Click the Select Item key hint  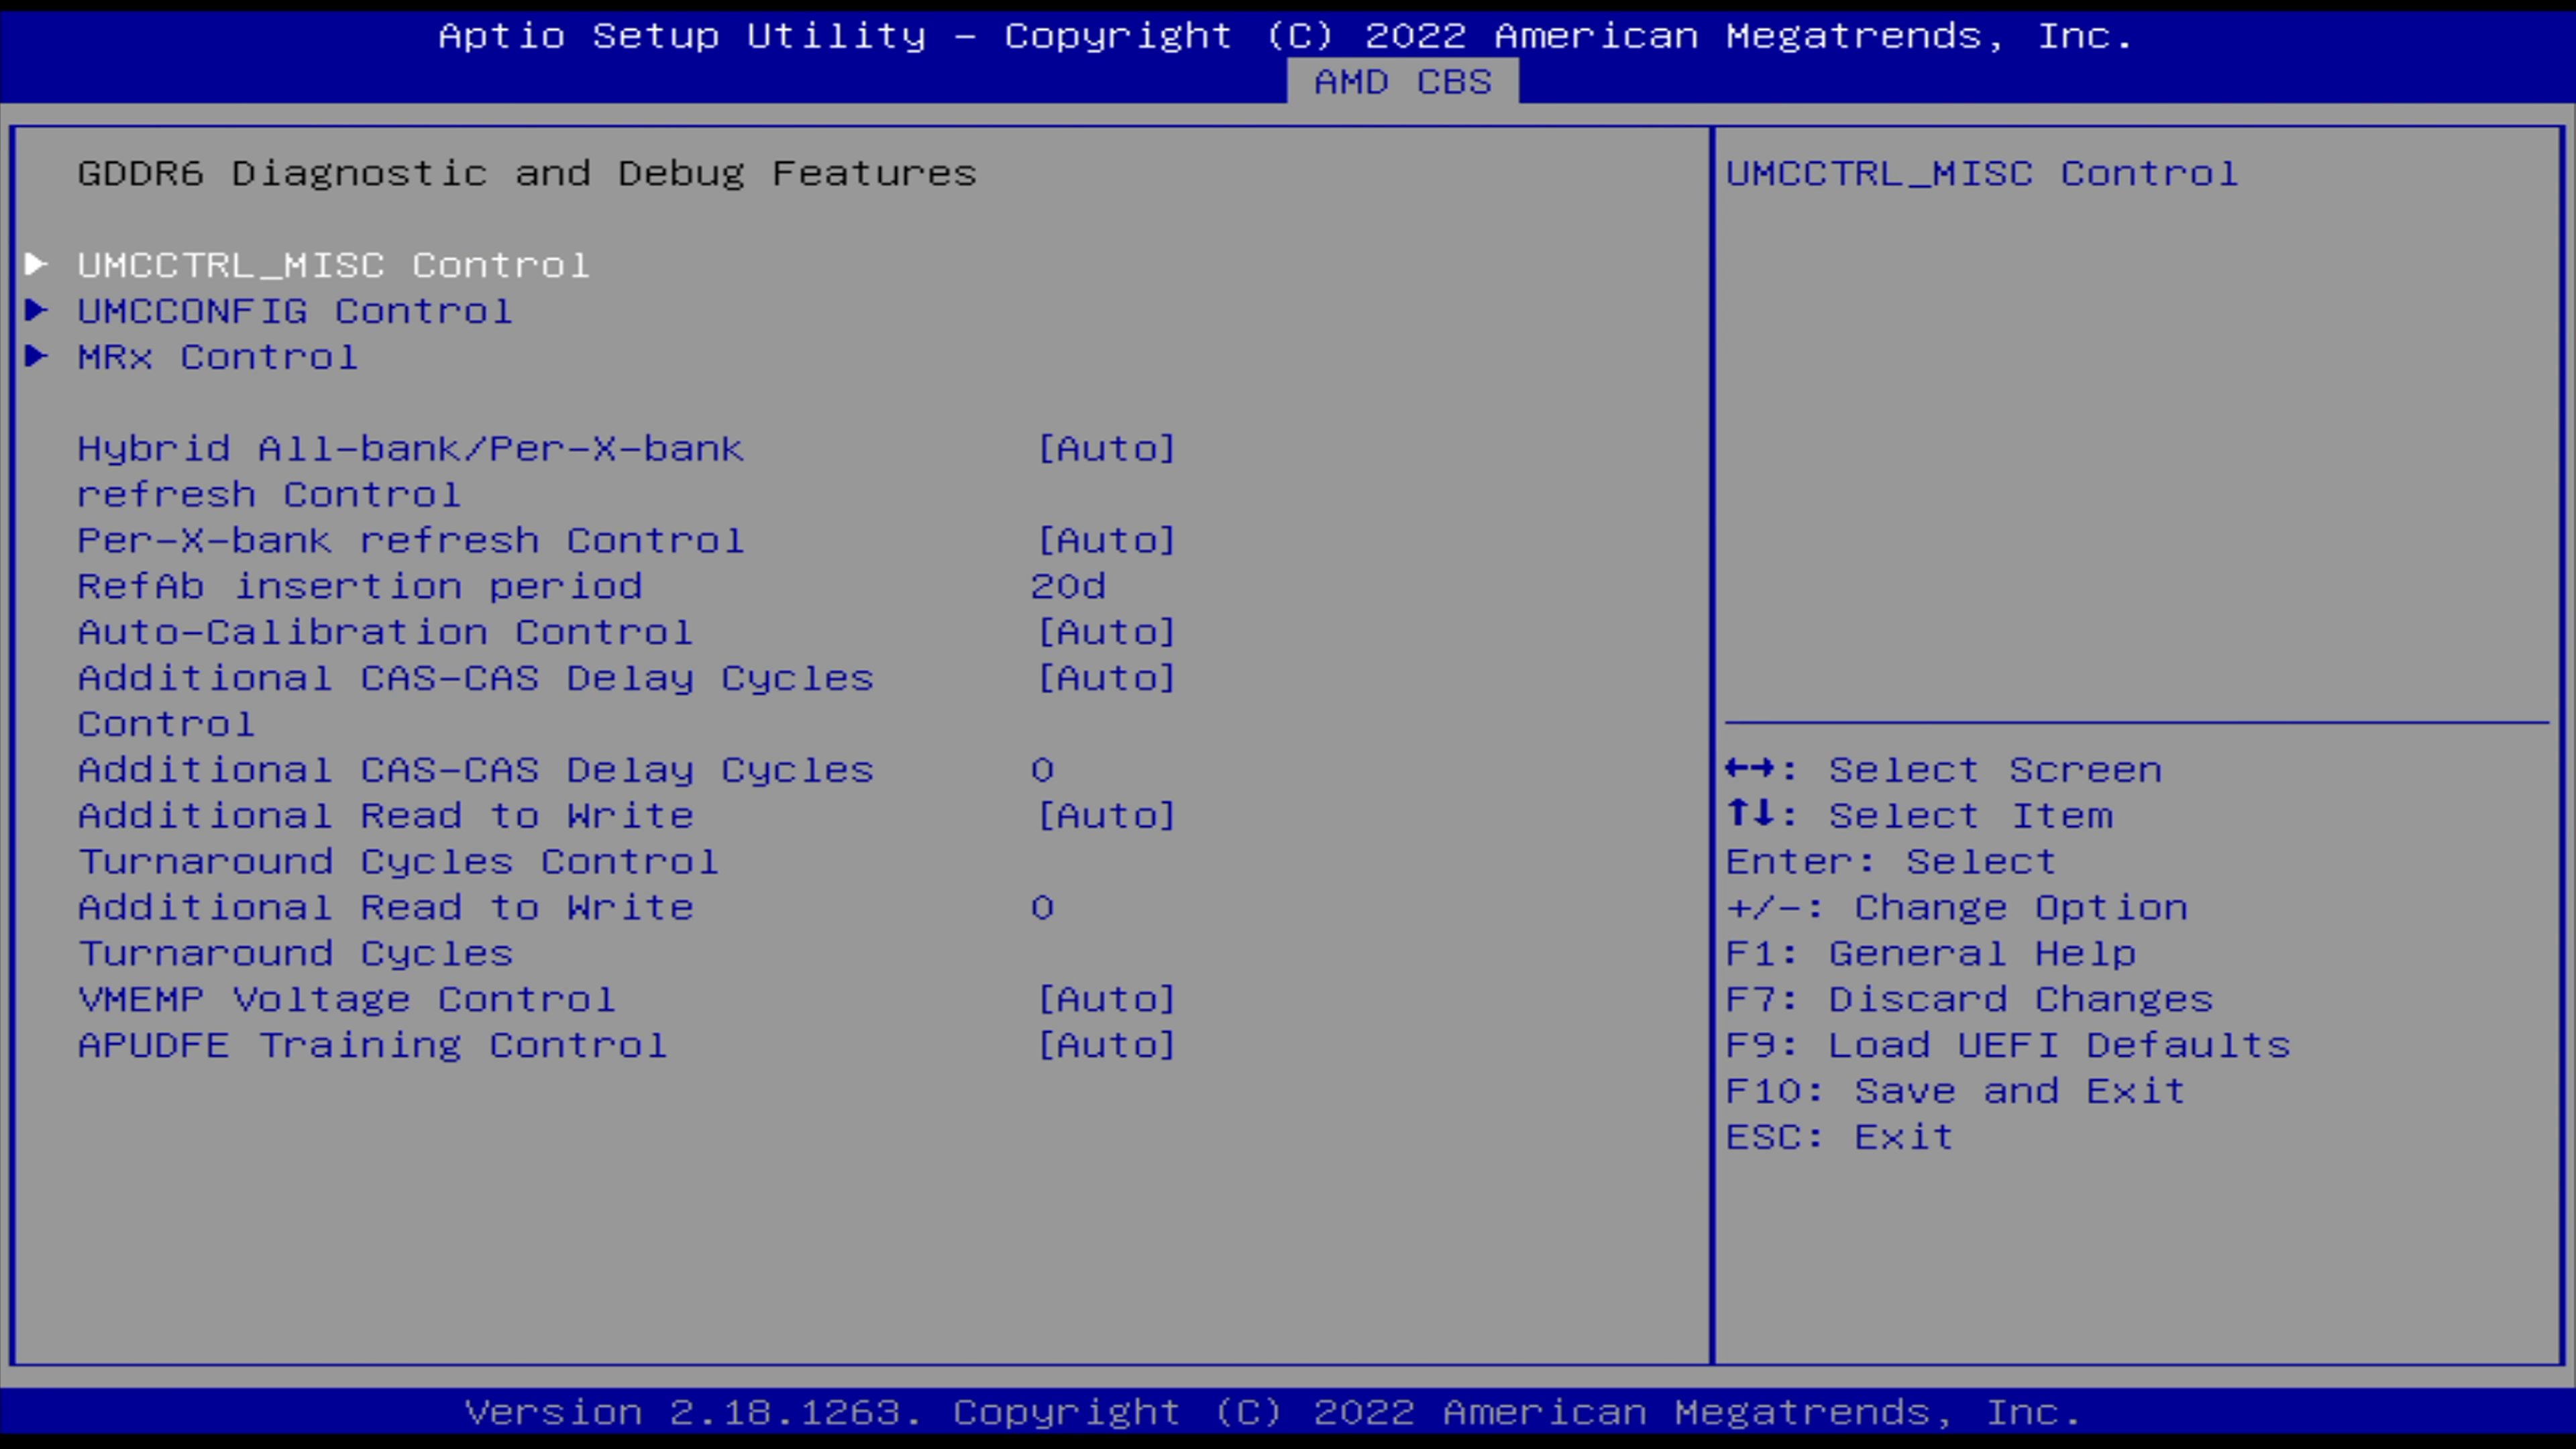click(1920, 816)
